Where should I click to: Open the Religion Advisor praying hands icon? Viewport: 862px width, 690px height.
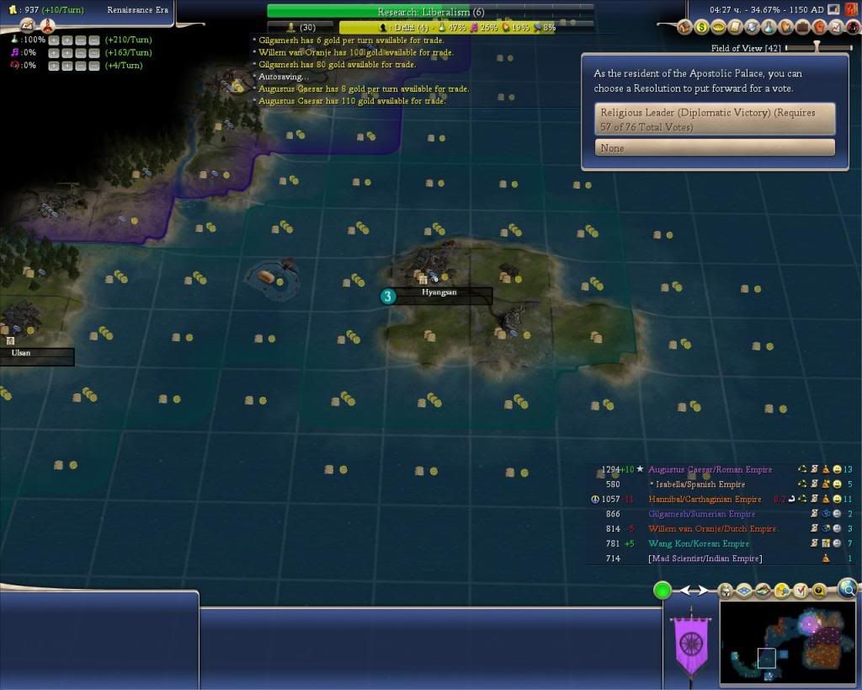pos(785,27)
